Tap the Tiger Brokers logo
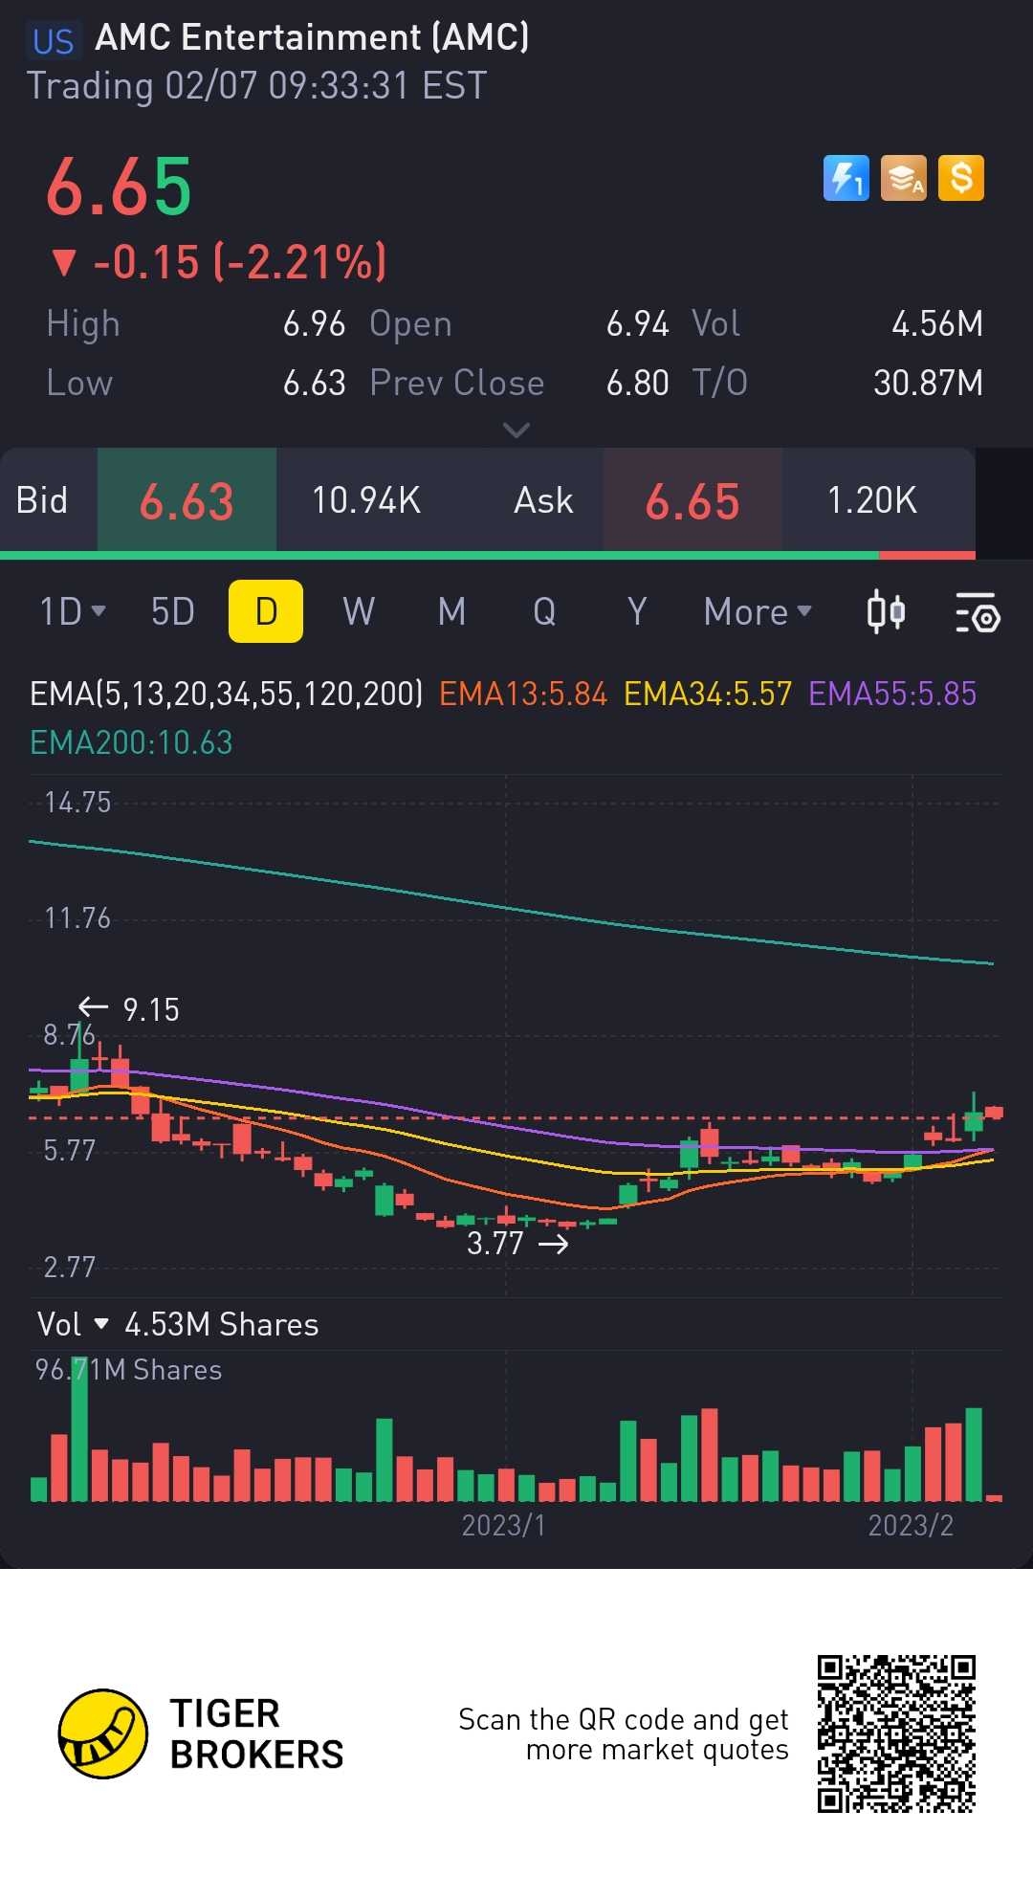Image resolution: width=1033 pixels, height=1899 pixels. pyautogui.click(x=201, y=1733)
